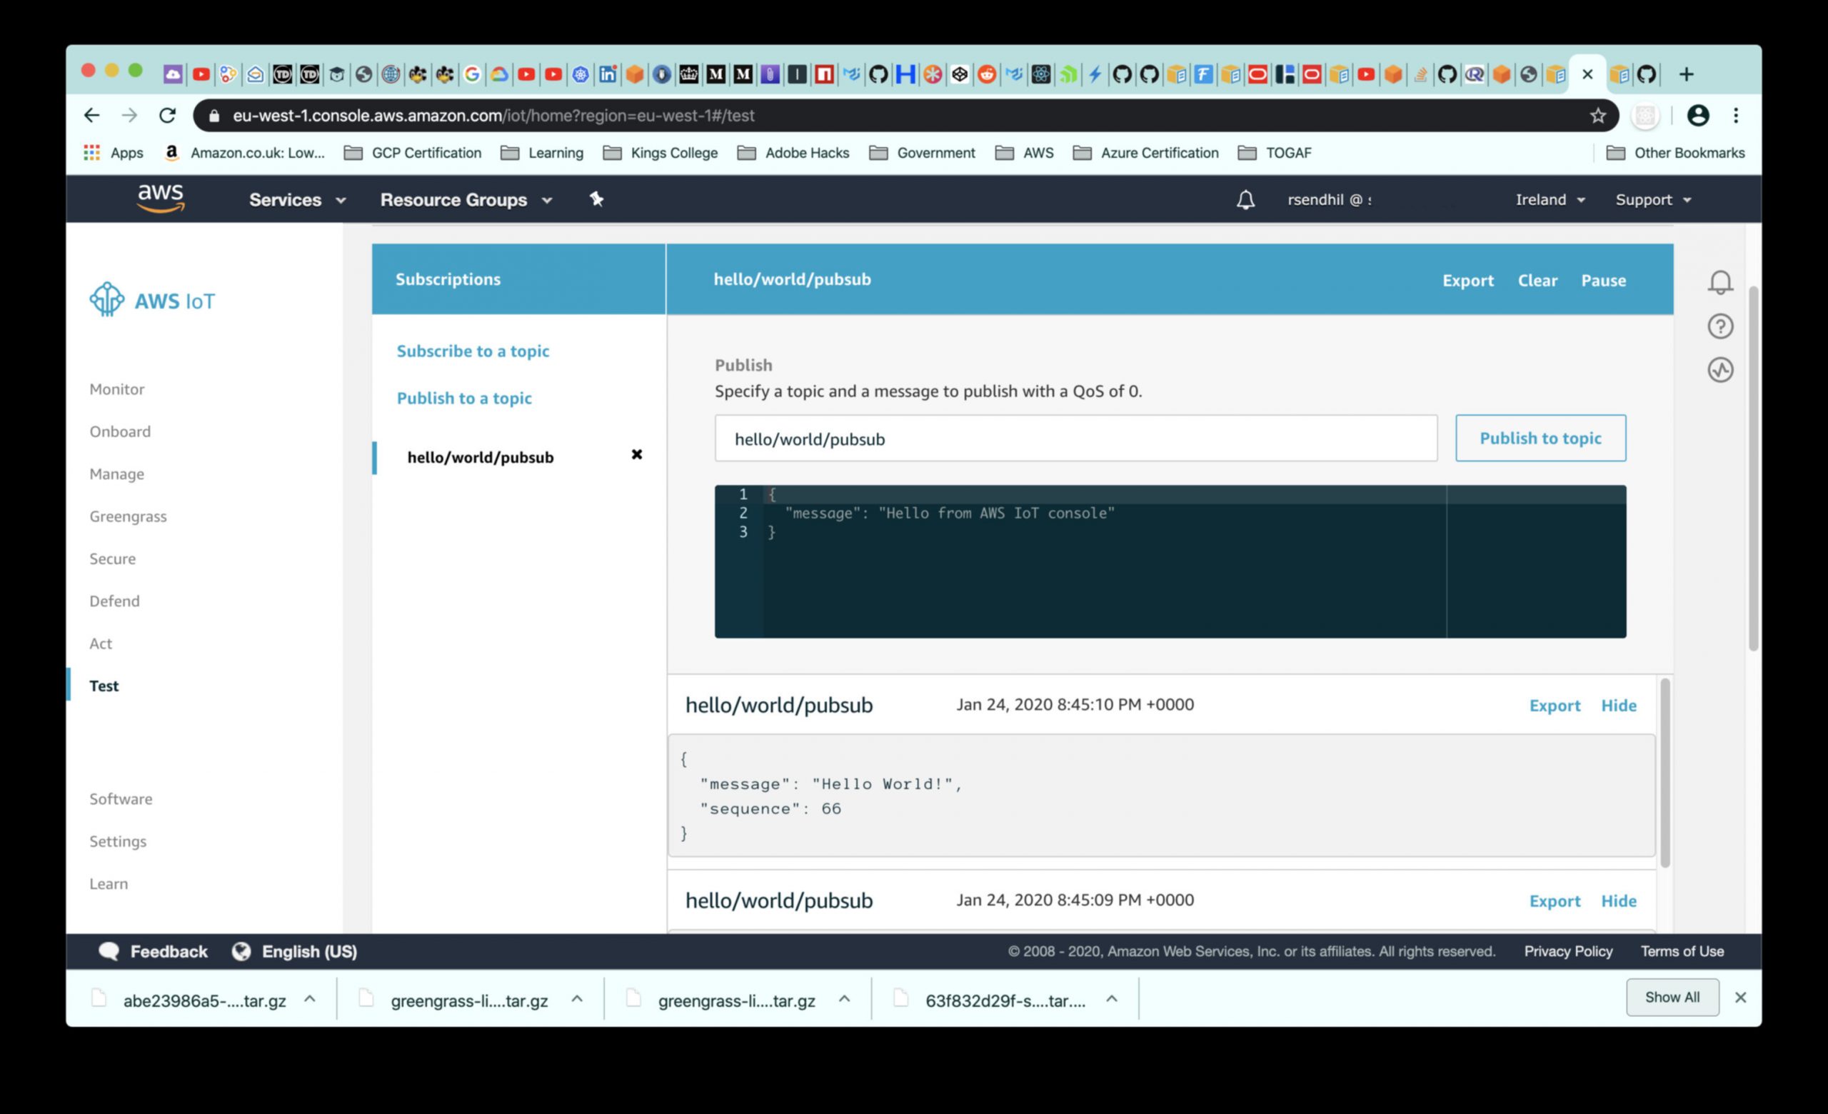Expand the Support dropdown menu
The image size is (1828, 1114).
[x=1653, y=199]
